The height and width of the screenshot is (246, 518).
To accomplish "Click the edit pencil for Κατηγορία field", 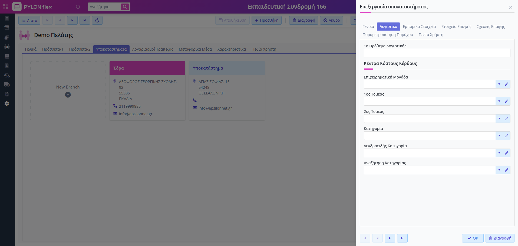I will (x=506, y=136).
